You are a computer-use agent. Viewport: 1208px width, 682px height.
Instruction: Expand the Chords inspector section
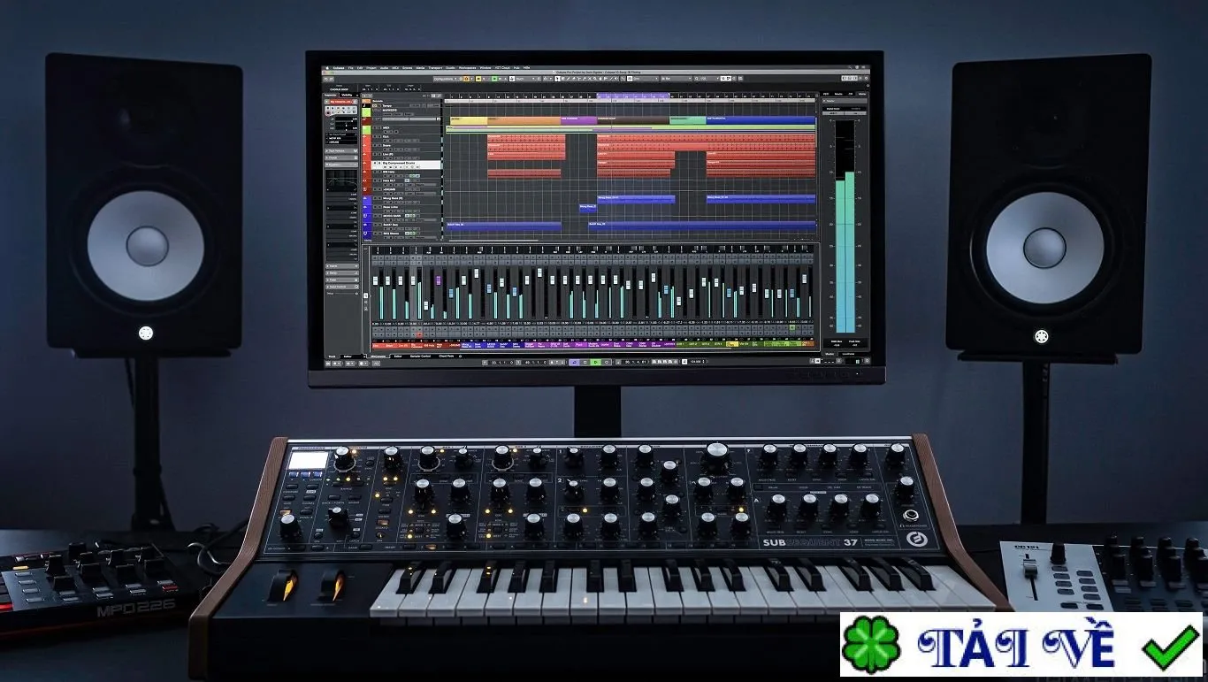click(343, 158)
